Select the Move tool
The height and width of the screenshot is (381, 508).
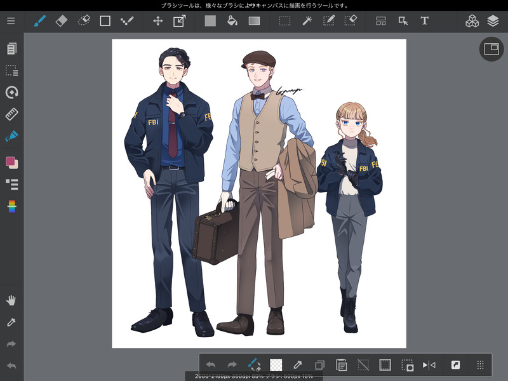click(x=157, y=21)
